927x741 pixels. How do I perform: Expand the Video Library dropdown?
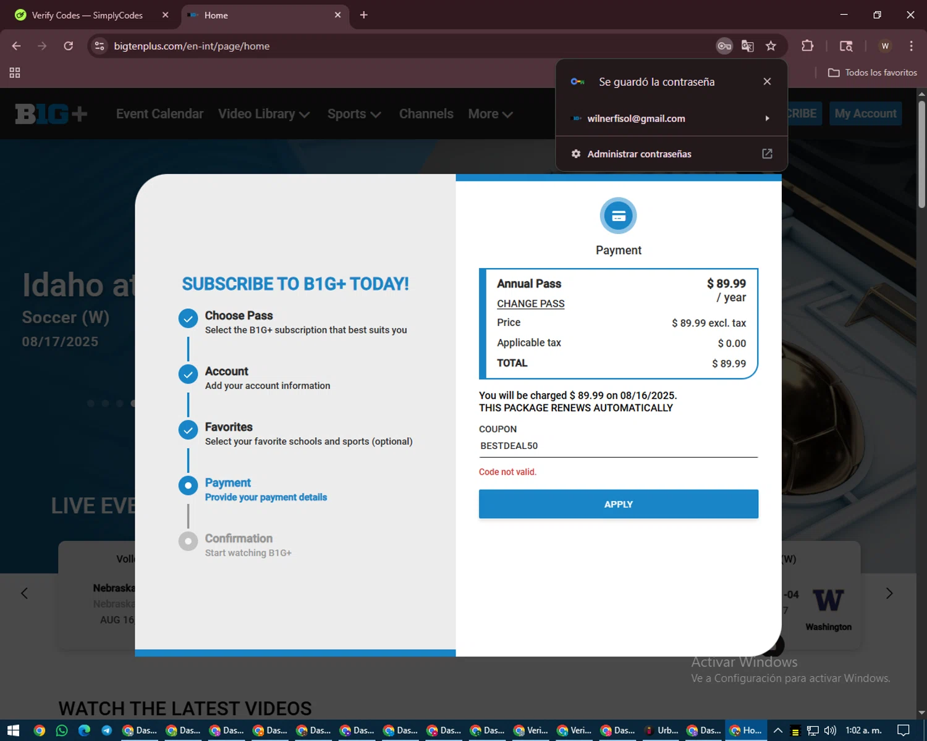tap(264, 114)
